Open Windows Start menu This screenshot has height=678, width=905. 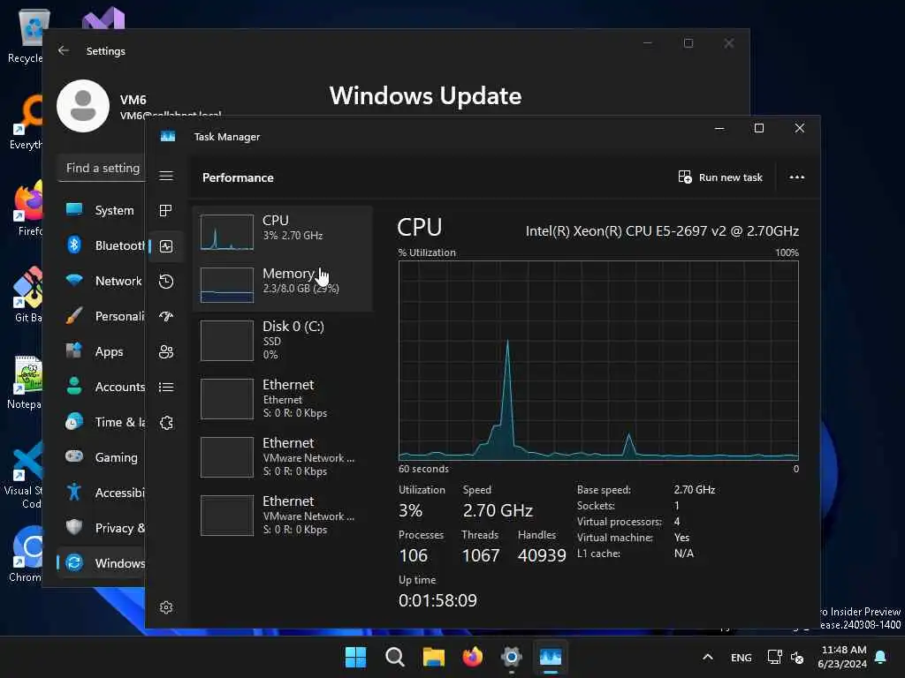355,657
